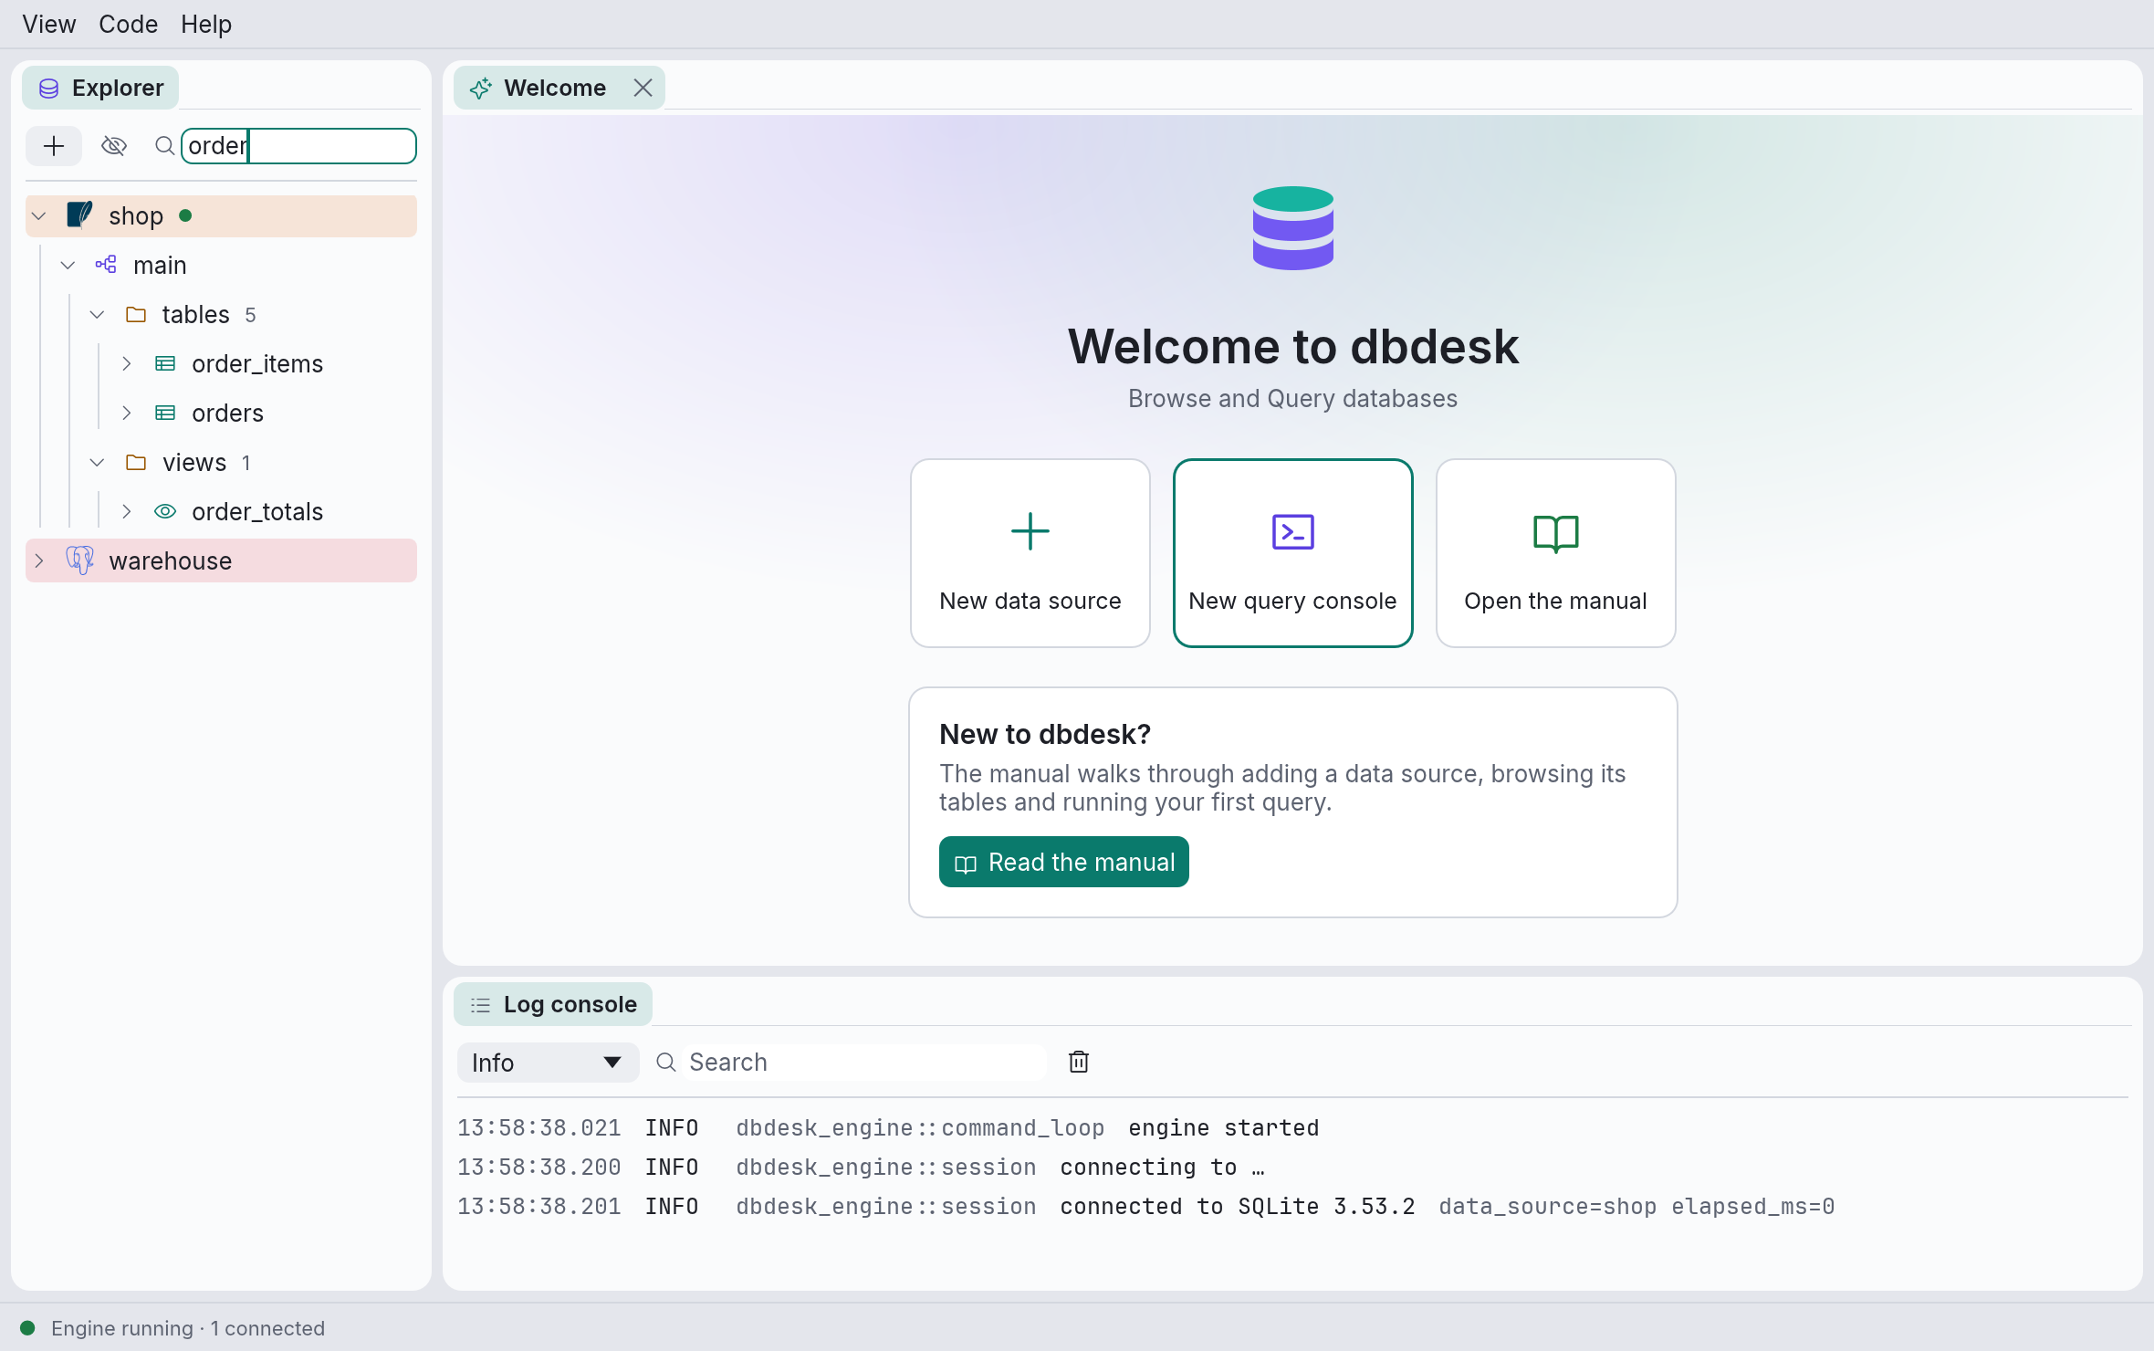Screen dimensions: 2154x1351
Task: Click the New data source card
Action: click(1030, 553)
